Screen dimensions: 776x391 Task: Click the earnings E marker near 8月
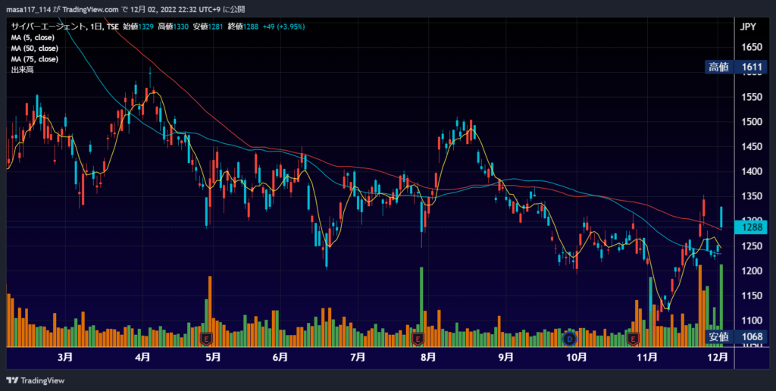pos(418,339)
